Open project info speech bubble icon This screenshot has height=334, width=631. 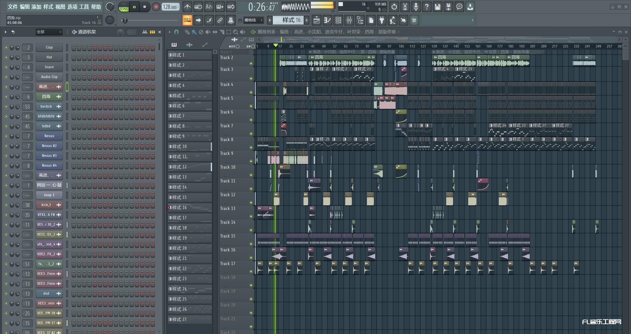point(459,7)
